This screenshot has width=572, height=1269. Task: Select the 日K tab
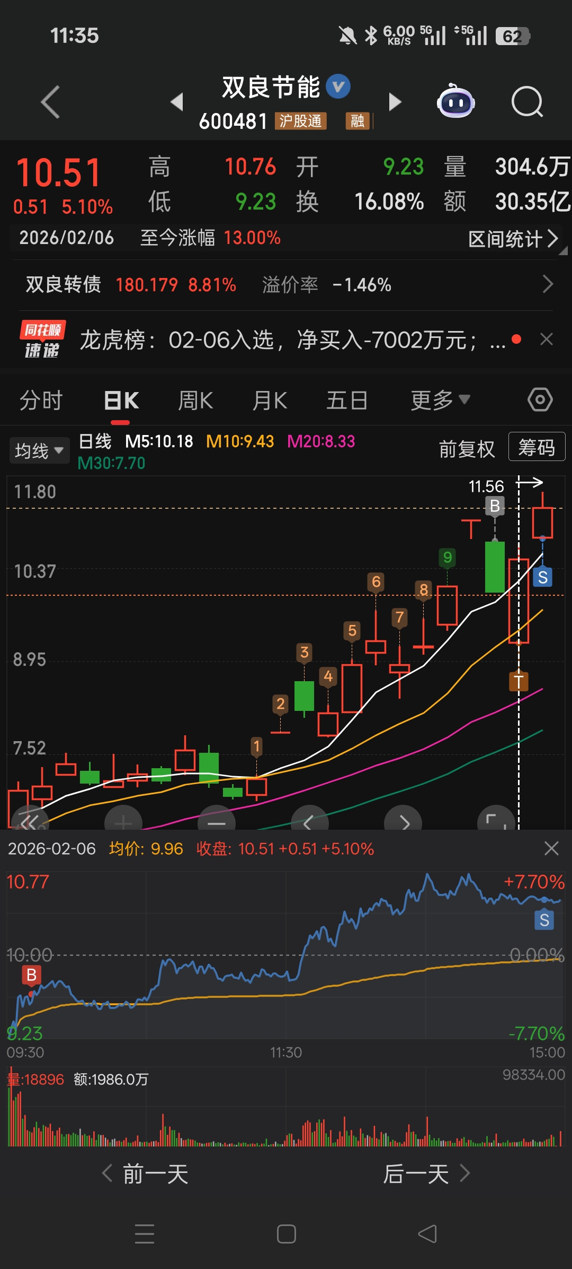pyautogui.click(x=121, y=400)
